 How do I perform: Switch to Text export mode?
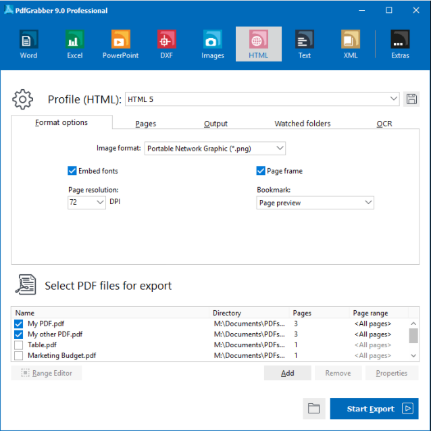click(x=304, y=44)
